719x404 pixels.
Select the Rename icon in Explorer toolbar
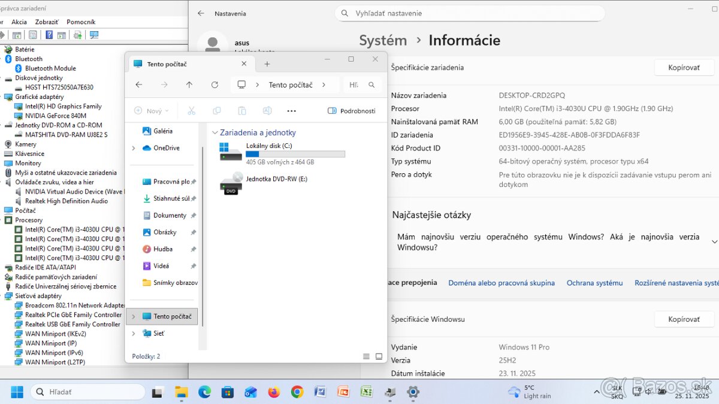click(x=267, y=110)
